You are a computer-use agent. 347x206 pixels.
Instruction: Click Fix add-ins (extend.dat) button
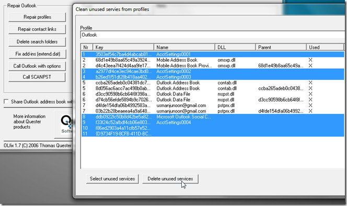click(38, 54)
